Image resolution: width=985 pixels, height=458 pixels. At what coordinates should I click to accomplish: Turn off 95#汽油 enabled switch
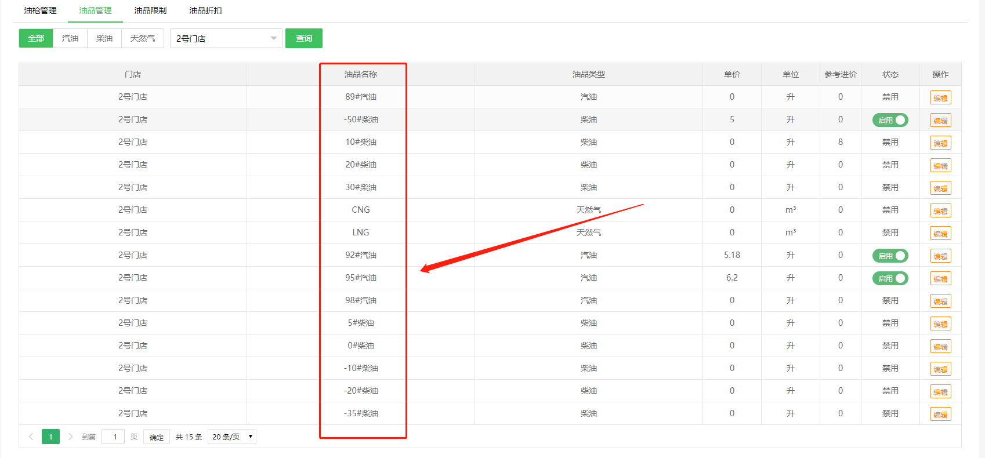point(890,278)
